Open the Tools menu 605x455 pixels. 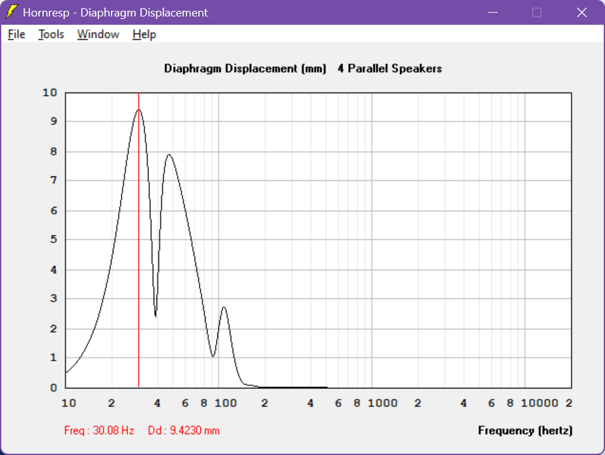click(51, 34)
